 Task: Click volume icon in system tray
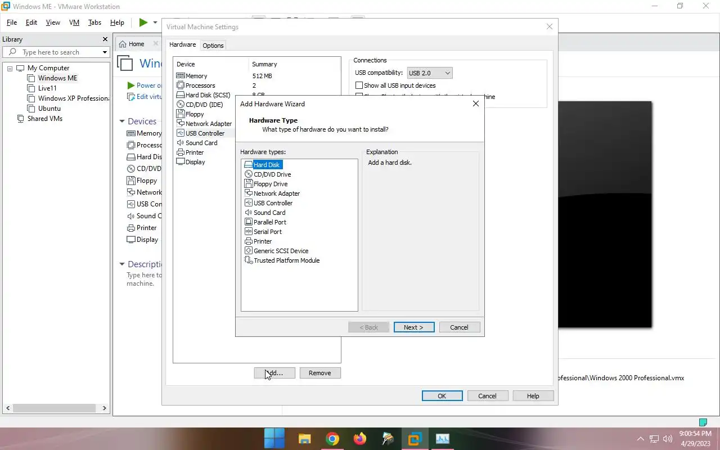pyautogui.click(x=668, y=439)
